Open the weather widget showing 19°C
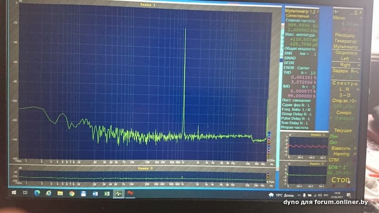The image size is (379, 213). [x=281, y=195]
